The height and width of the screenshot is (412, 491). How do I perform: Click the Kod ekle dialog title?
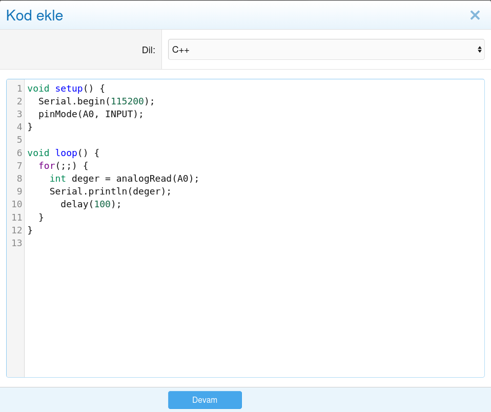coord(34,15)
